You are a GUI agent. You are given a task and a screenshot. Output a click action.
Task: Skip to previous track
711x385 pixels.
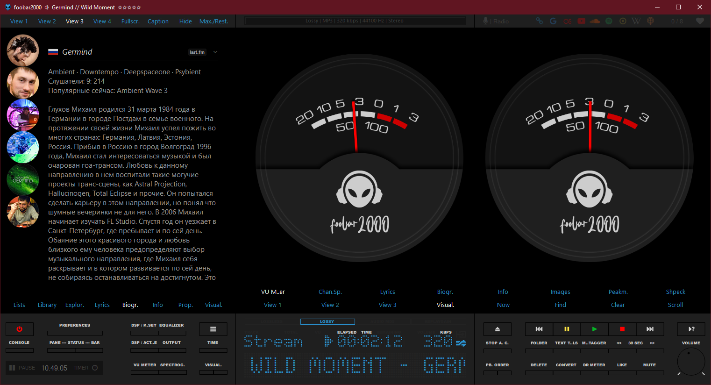(539, 329)
